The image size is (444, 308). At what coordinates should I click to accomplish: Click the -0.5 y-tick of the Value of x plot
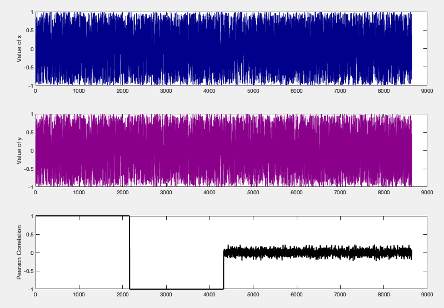(29, 67)
